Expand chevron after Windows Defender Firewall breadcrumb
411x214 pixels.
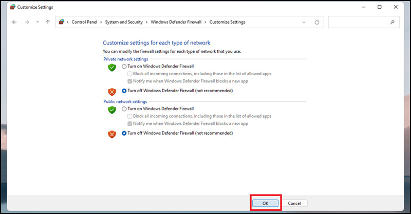pos(205,22)
